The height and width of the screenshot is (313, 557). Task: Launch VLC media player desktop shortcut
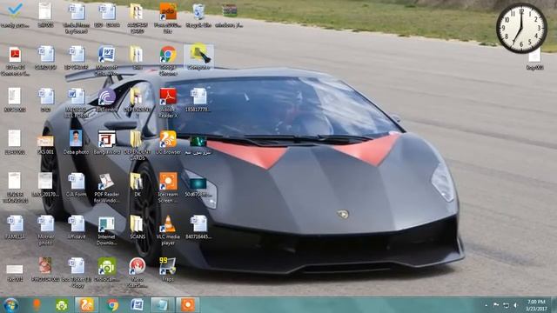(x=168, y=230)
